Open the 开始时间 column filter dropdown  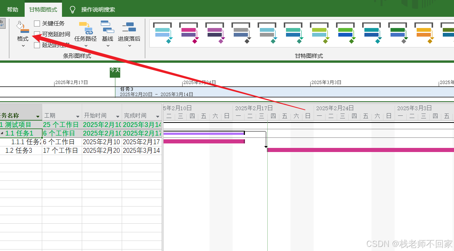[118, 117]
